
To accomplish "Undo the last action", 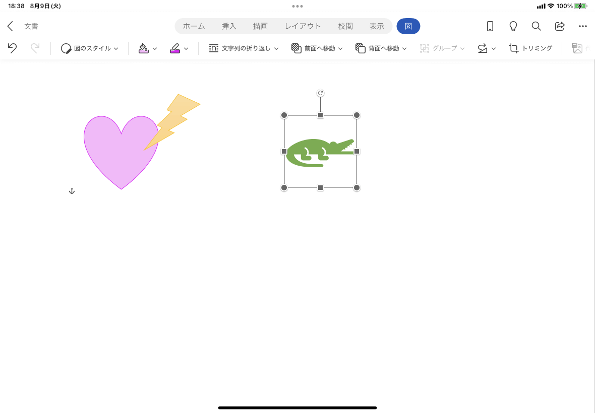I will (12, 48).
